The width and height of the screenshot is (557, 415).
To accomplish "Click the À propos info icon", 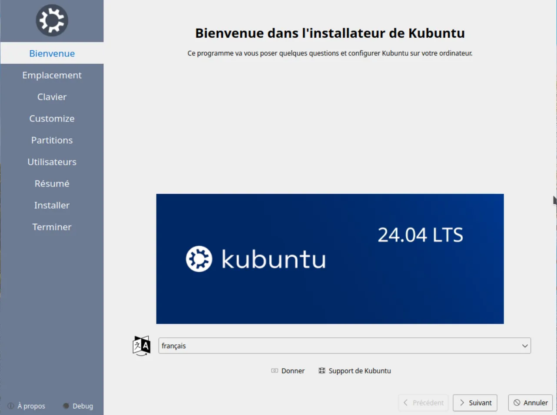I will click(x=11, y=406).
